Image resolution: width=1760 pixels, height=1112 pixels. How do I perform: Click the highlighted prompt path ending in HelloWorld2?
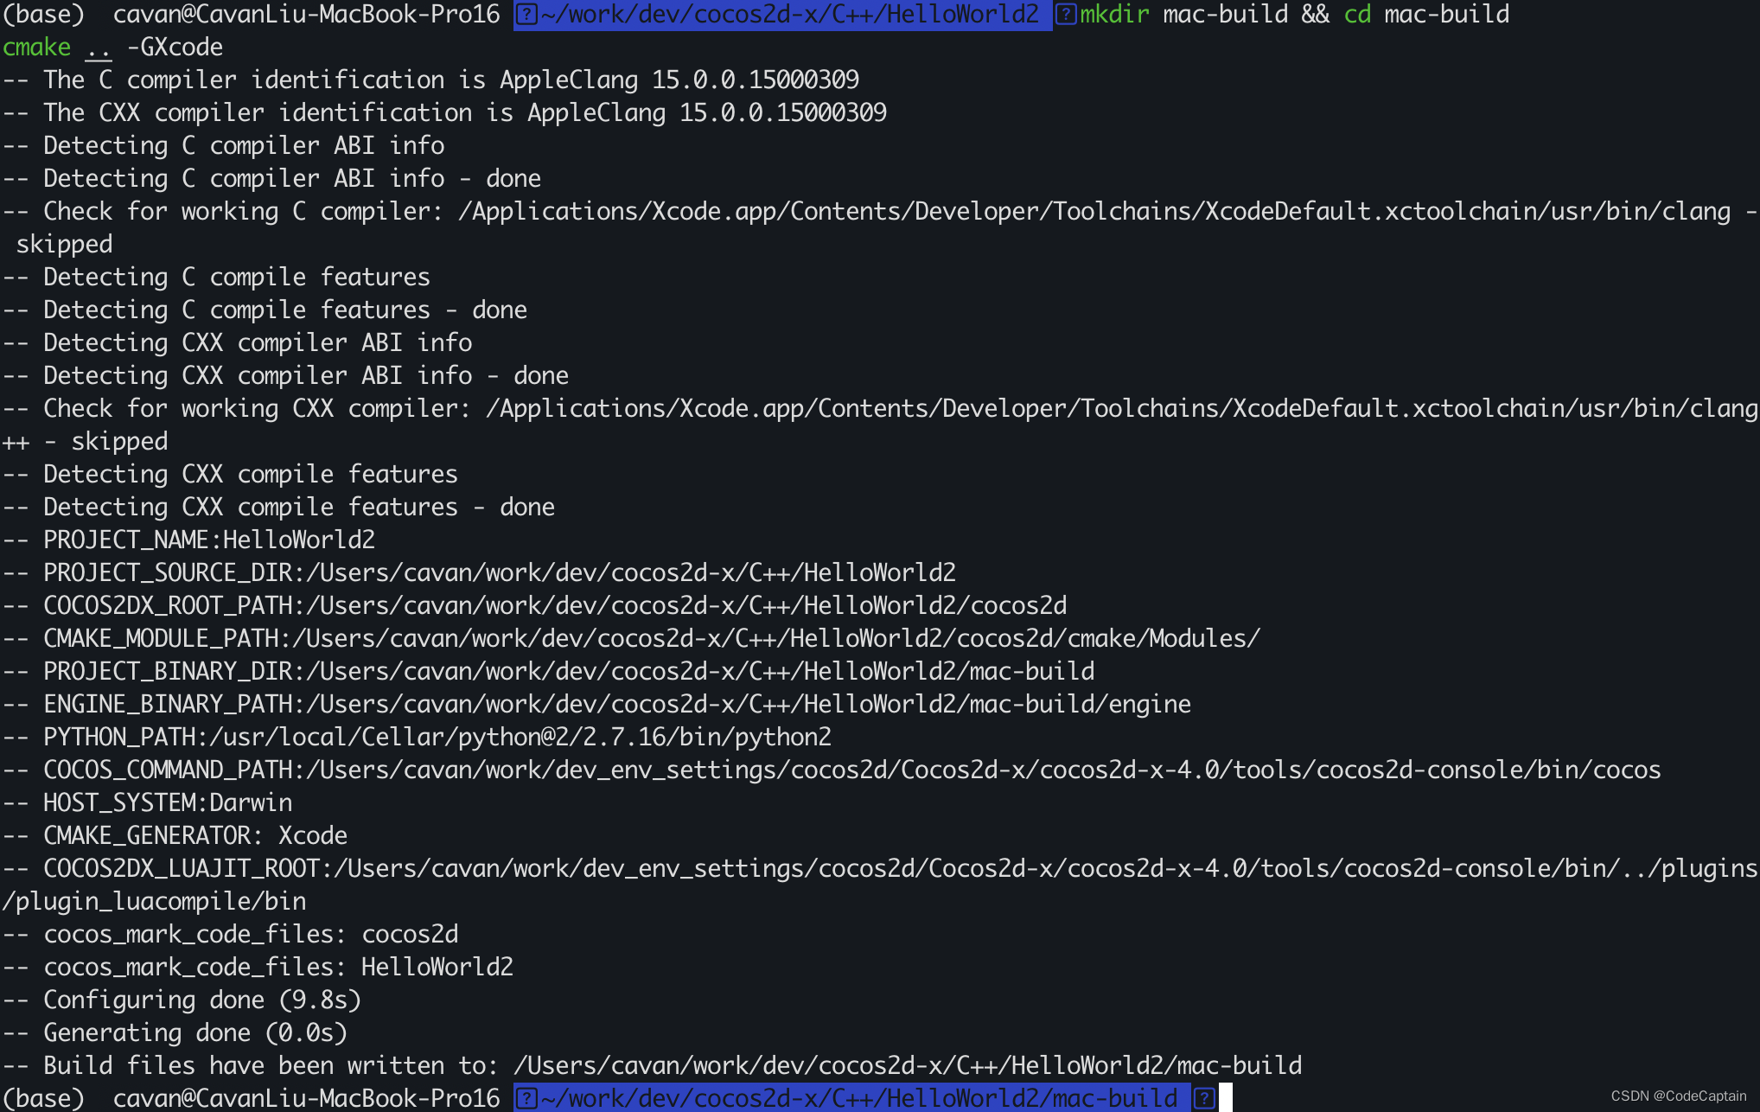pyautogui.click(x=782, y=15)
